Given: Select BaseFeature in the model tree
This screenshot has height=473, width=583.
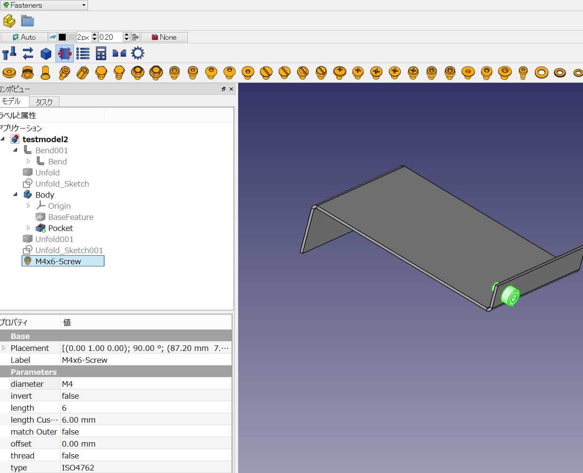Looking at the screenshot, I should pos(71,217).
